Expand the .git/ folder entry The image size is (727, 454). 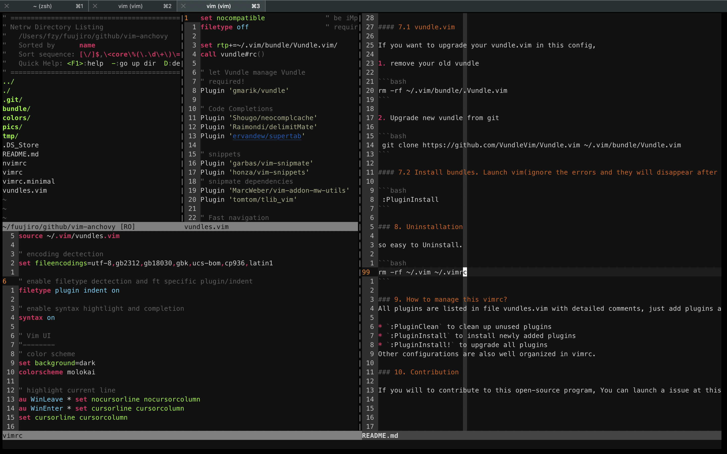[12, 100]
